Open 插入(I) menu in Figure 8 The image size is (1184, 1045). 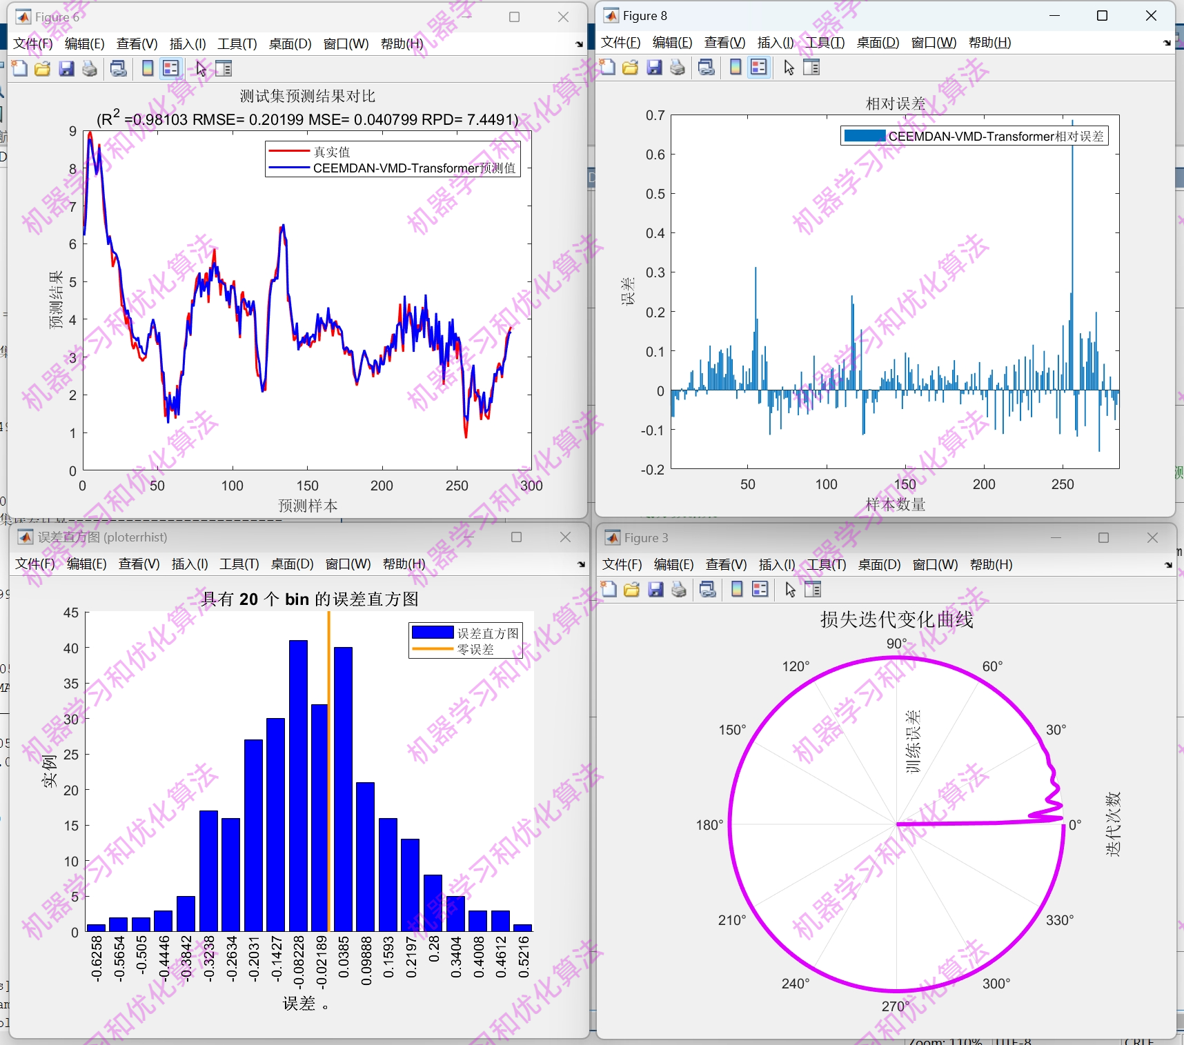(x=776, y=43)
